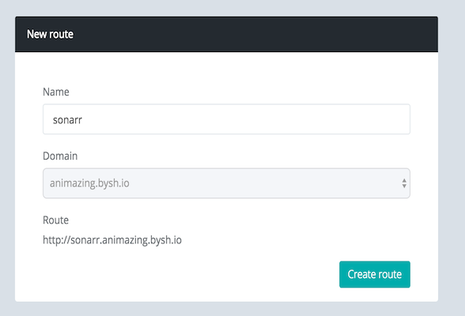The width and height of the screenshot is (465, 316).
Task: Click the up-down arrows on Domain select
Action: click(x=404, y=183)
